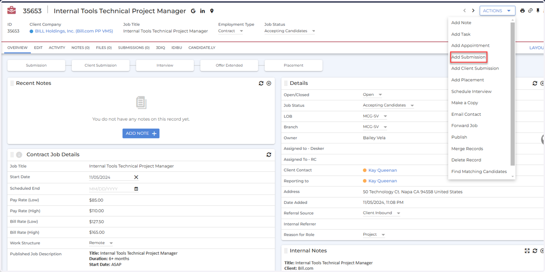This screenshot has height=272, width=545.
Task: Select Add Submission from Actions menu
Action: pos(468,57)
